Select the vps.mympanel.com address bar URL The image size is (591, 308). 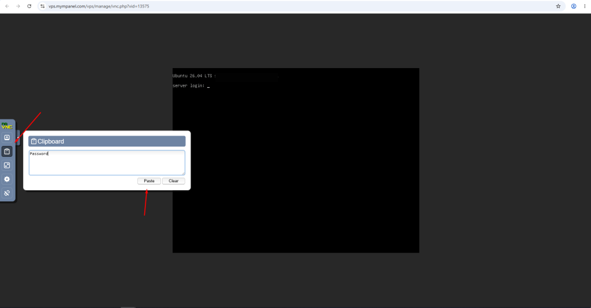click(99, 6)
